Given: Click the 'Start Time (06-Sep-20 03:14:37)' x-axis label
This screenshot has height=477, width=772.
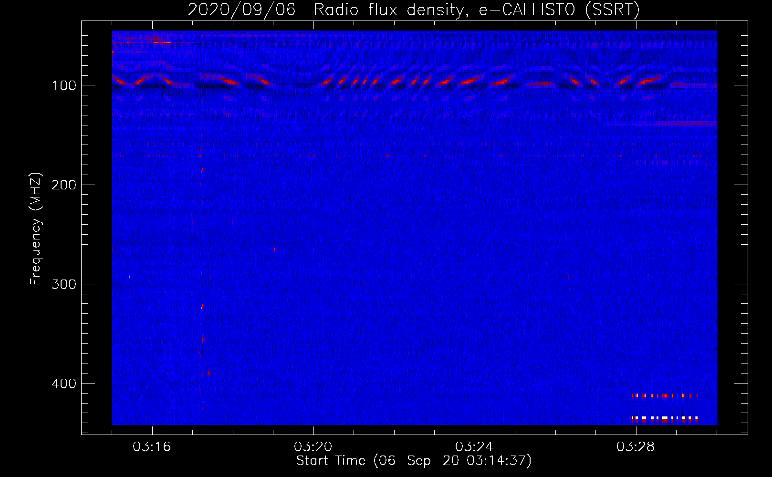Looking at the screenshot, I should pyautogui.click(x=414, y=461).
